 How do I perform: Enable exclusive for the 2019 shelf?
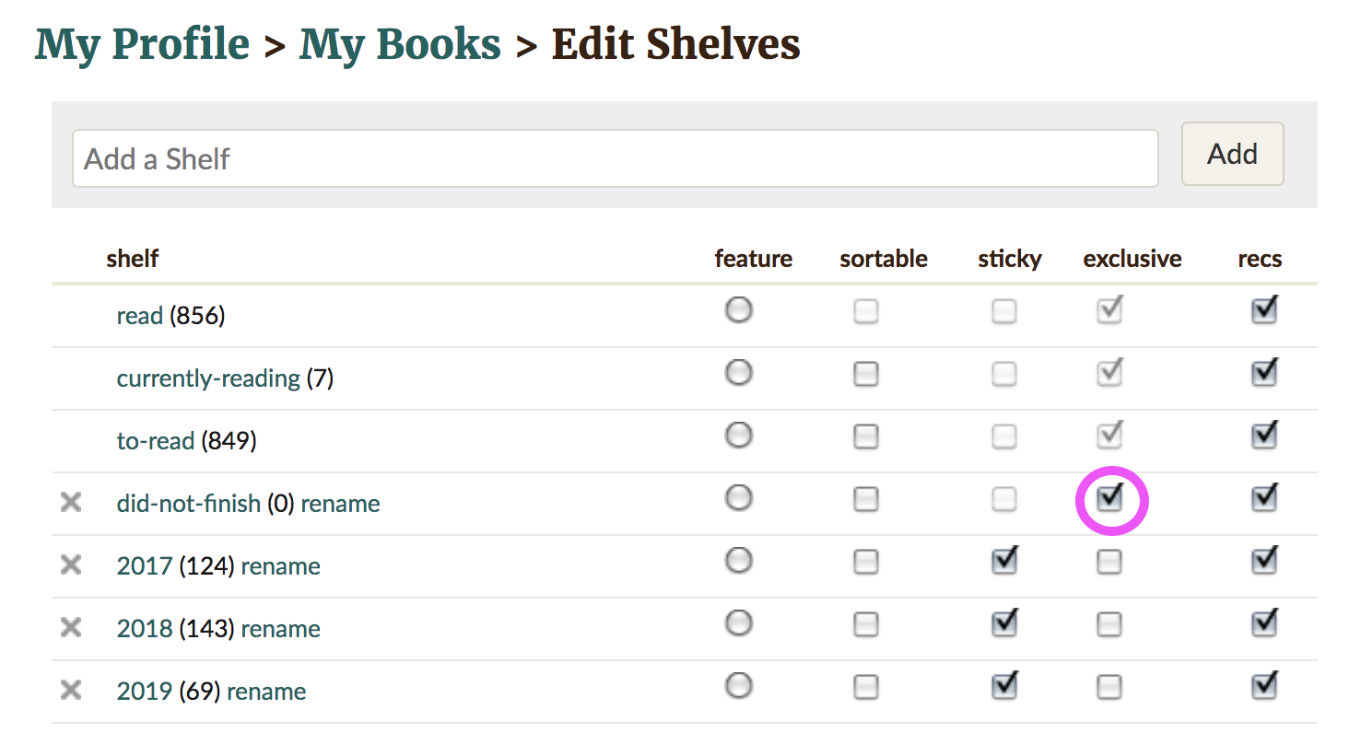tap(1109, 687)
